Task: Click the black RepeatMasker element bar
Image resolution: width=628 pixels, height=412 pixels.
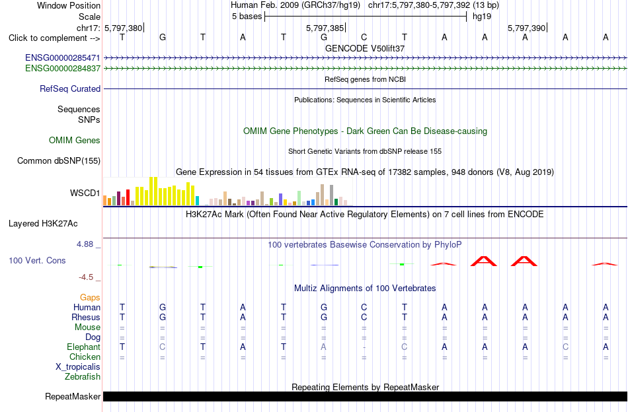Action: (x=365, y=396)
